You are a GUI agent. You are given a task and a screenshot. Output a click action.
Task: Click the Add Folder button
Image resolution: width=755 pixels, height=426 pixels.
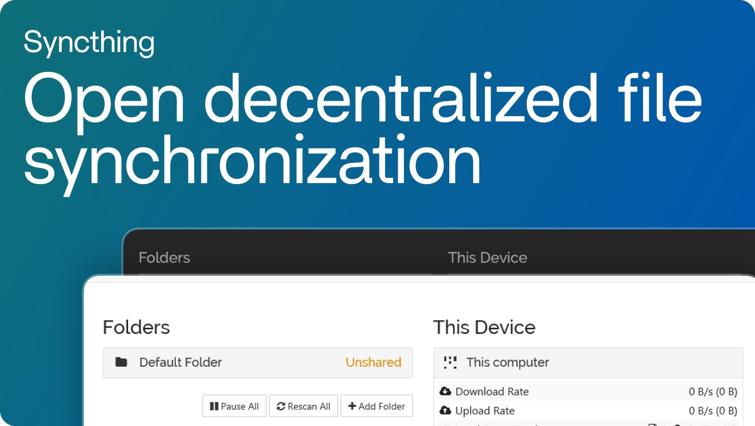(x=377, y=406)
